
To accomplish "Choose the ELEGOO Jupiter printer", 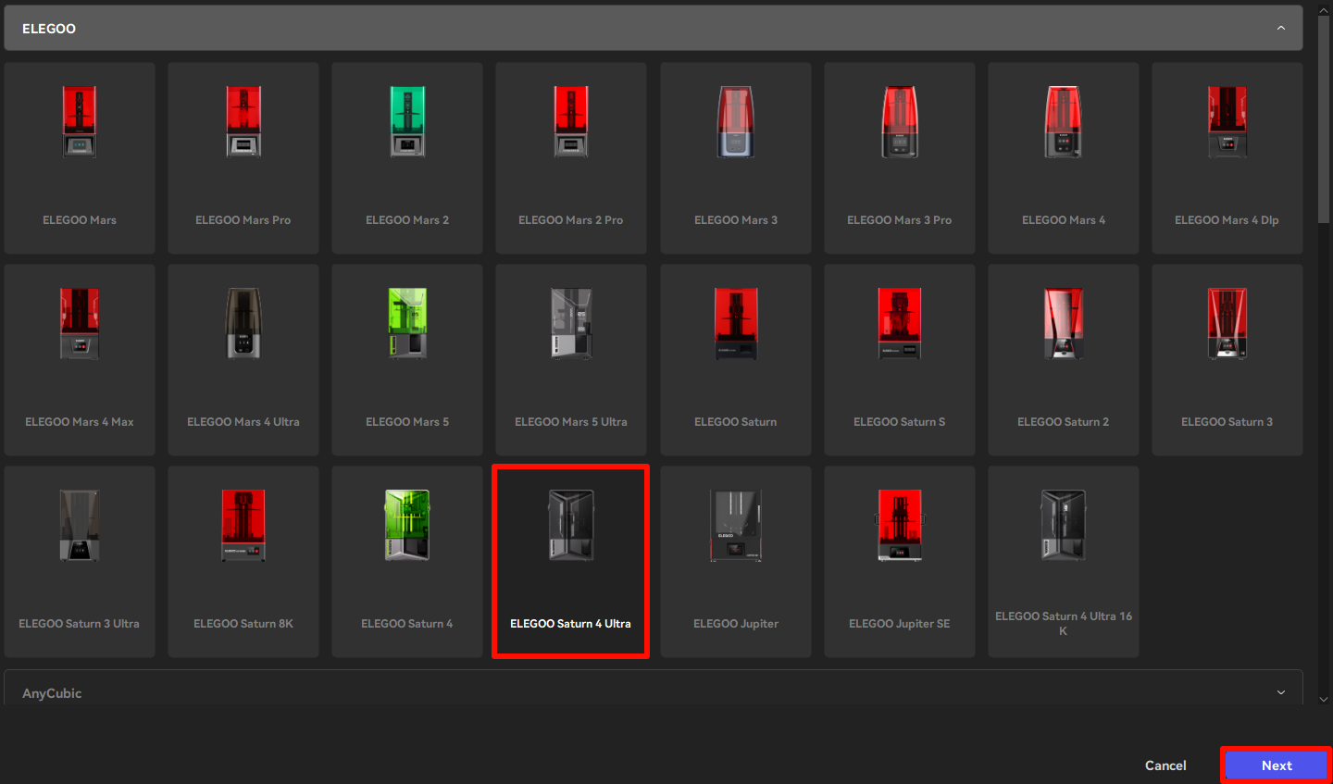I will pyautogui.click(x=736, y=562).
